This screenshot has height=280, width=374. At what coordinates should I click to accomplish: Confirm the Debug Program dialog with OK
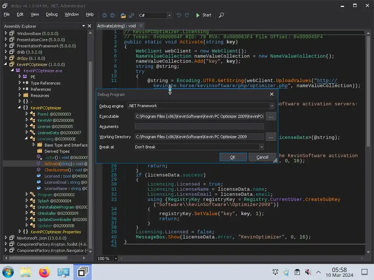click(x=233, y=157)
